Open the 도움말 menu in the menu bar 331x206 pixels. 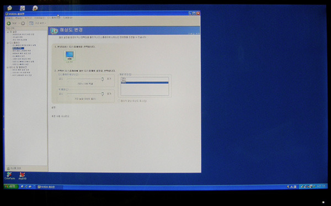pos(67,18)
